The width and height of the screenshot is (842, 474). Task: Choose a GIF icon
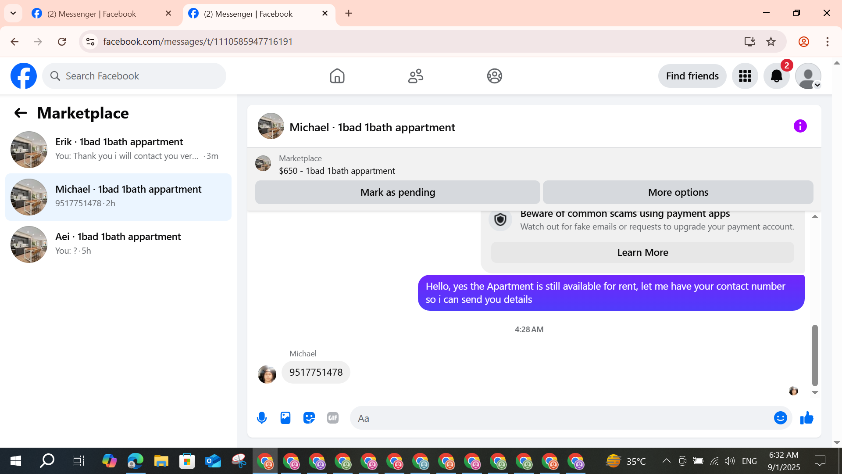click(333, 418)
